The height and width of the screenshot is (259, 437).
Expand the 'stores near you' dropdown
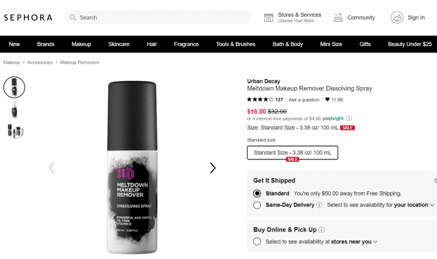click(x=375, y=242)
